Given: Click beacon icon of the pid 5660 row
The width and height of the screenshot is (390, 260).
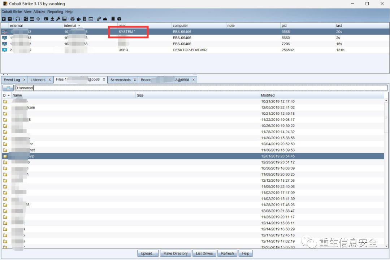Looking at the screenshot, I should [4, 38].
